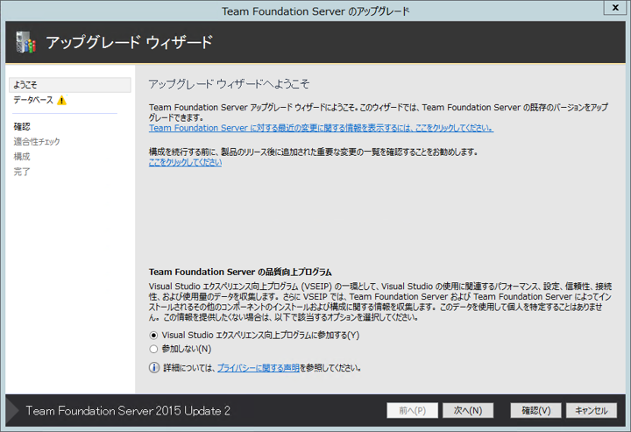Click the アップグレード ウィザードへようこそ heading
Image resolution: width=631 pixels, height=432 pixels.
click(229, 83)
